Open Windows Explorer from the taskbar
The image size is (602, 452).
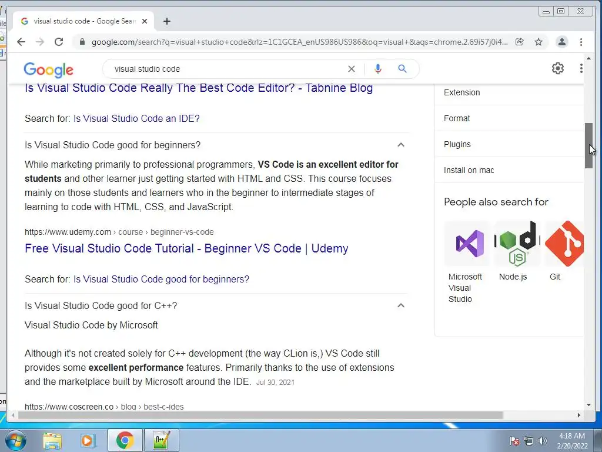52,440
